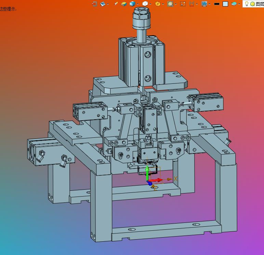Open dropdown beside the teal layer icon
The width and height of the screenshot is (264, 255).
click(x=239, y=4)
